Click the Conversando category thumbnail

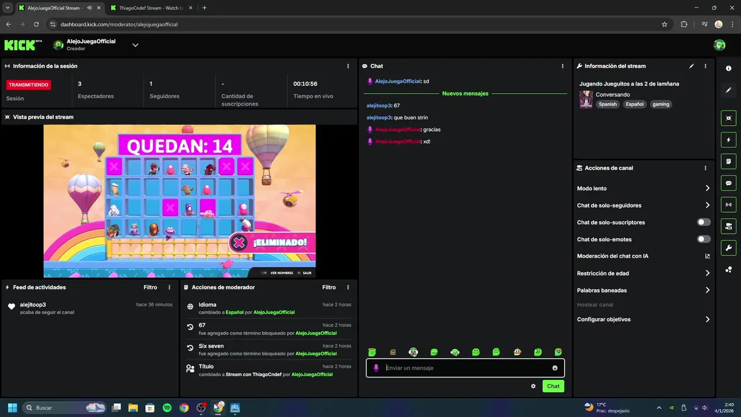click(586, 99)
